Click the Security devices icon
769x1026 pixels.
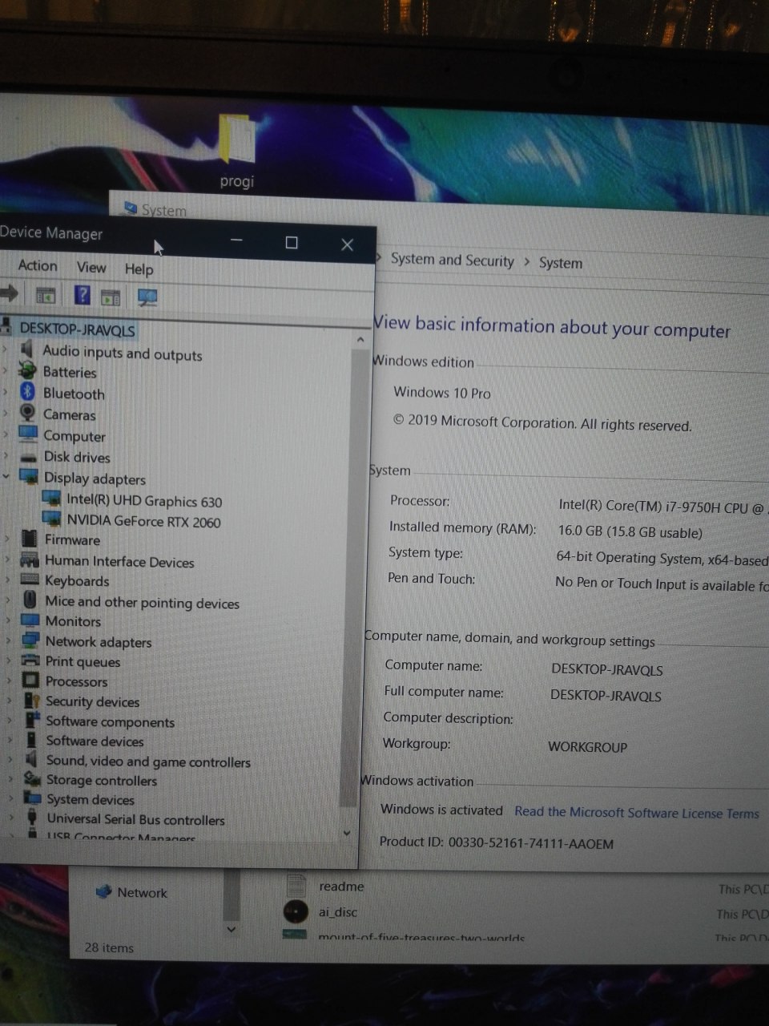[31, 700]
